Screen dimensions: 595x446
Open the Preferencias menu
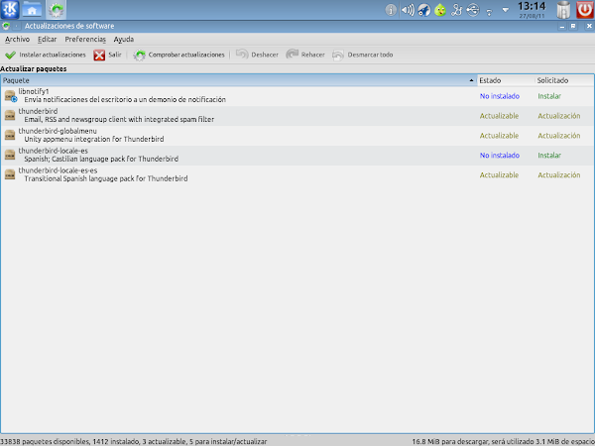[85, 39]
